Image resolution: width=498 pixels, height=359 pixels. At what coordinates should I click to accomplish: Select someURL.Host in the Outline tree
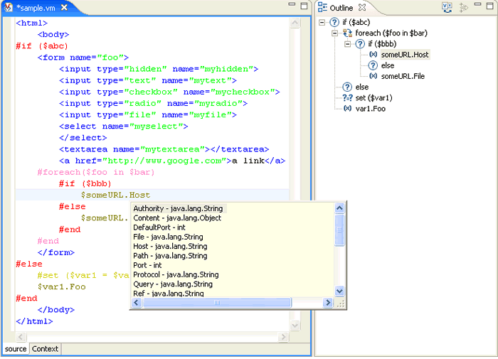tap(405, 55)
